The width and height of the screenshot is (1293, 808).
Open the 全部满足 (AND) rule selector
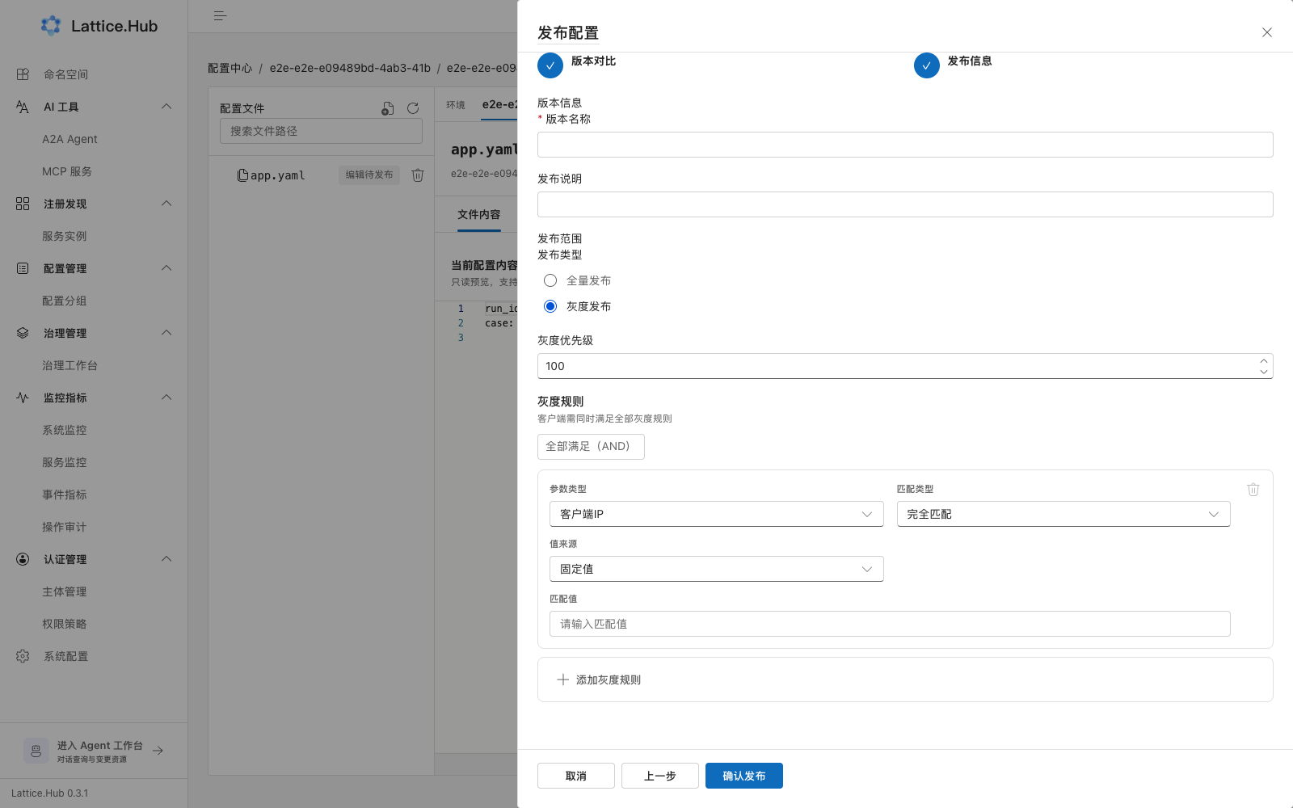tap(591, 447)
